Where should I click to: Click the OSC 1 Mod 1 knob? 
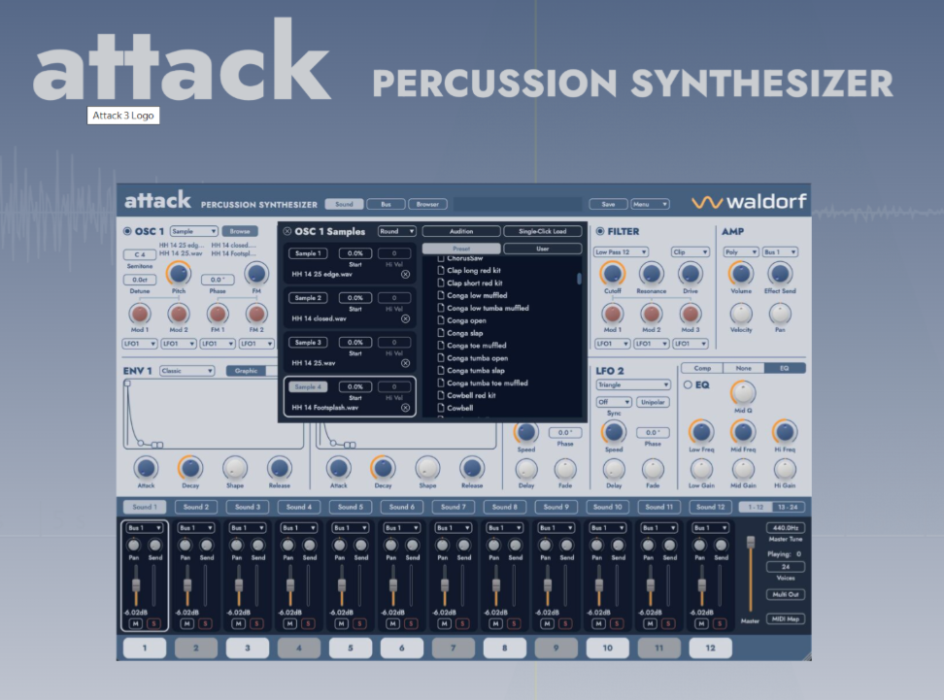pyautogui.click(x=140, y=314)
